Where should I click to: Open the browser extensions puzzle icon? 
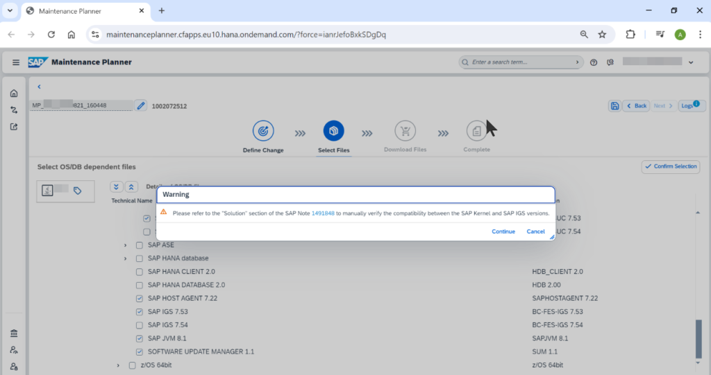click(630, 35)
